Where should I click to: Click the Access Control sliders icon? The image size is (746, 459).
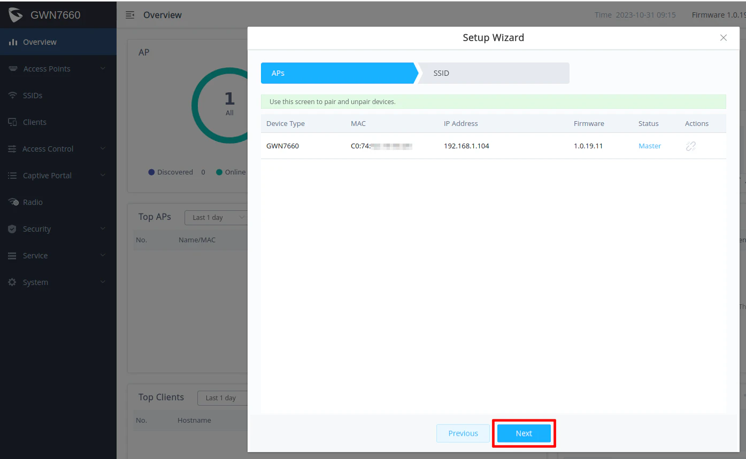[12, 149]
